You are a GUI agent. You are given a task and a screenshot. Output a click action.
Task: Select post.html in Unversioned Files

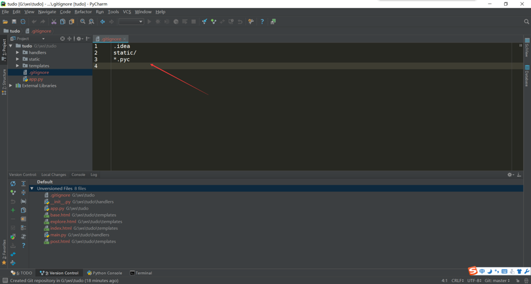(59, 242)
